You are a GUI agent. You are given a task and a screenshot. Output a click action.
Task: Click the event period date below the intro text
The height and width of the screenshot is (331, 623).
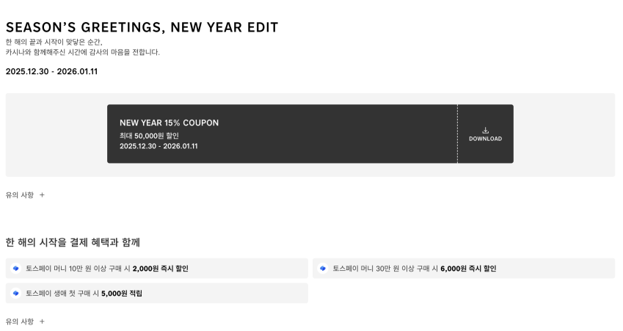pos(51,71)
